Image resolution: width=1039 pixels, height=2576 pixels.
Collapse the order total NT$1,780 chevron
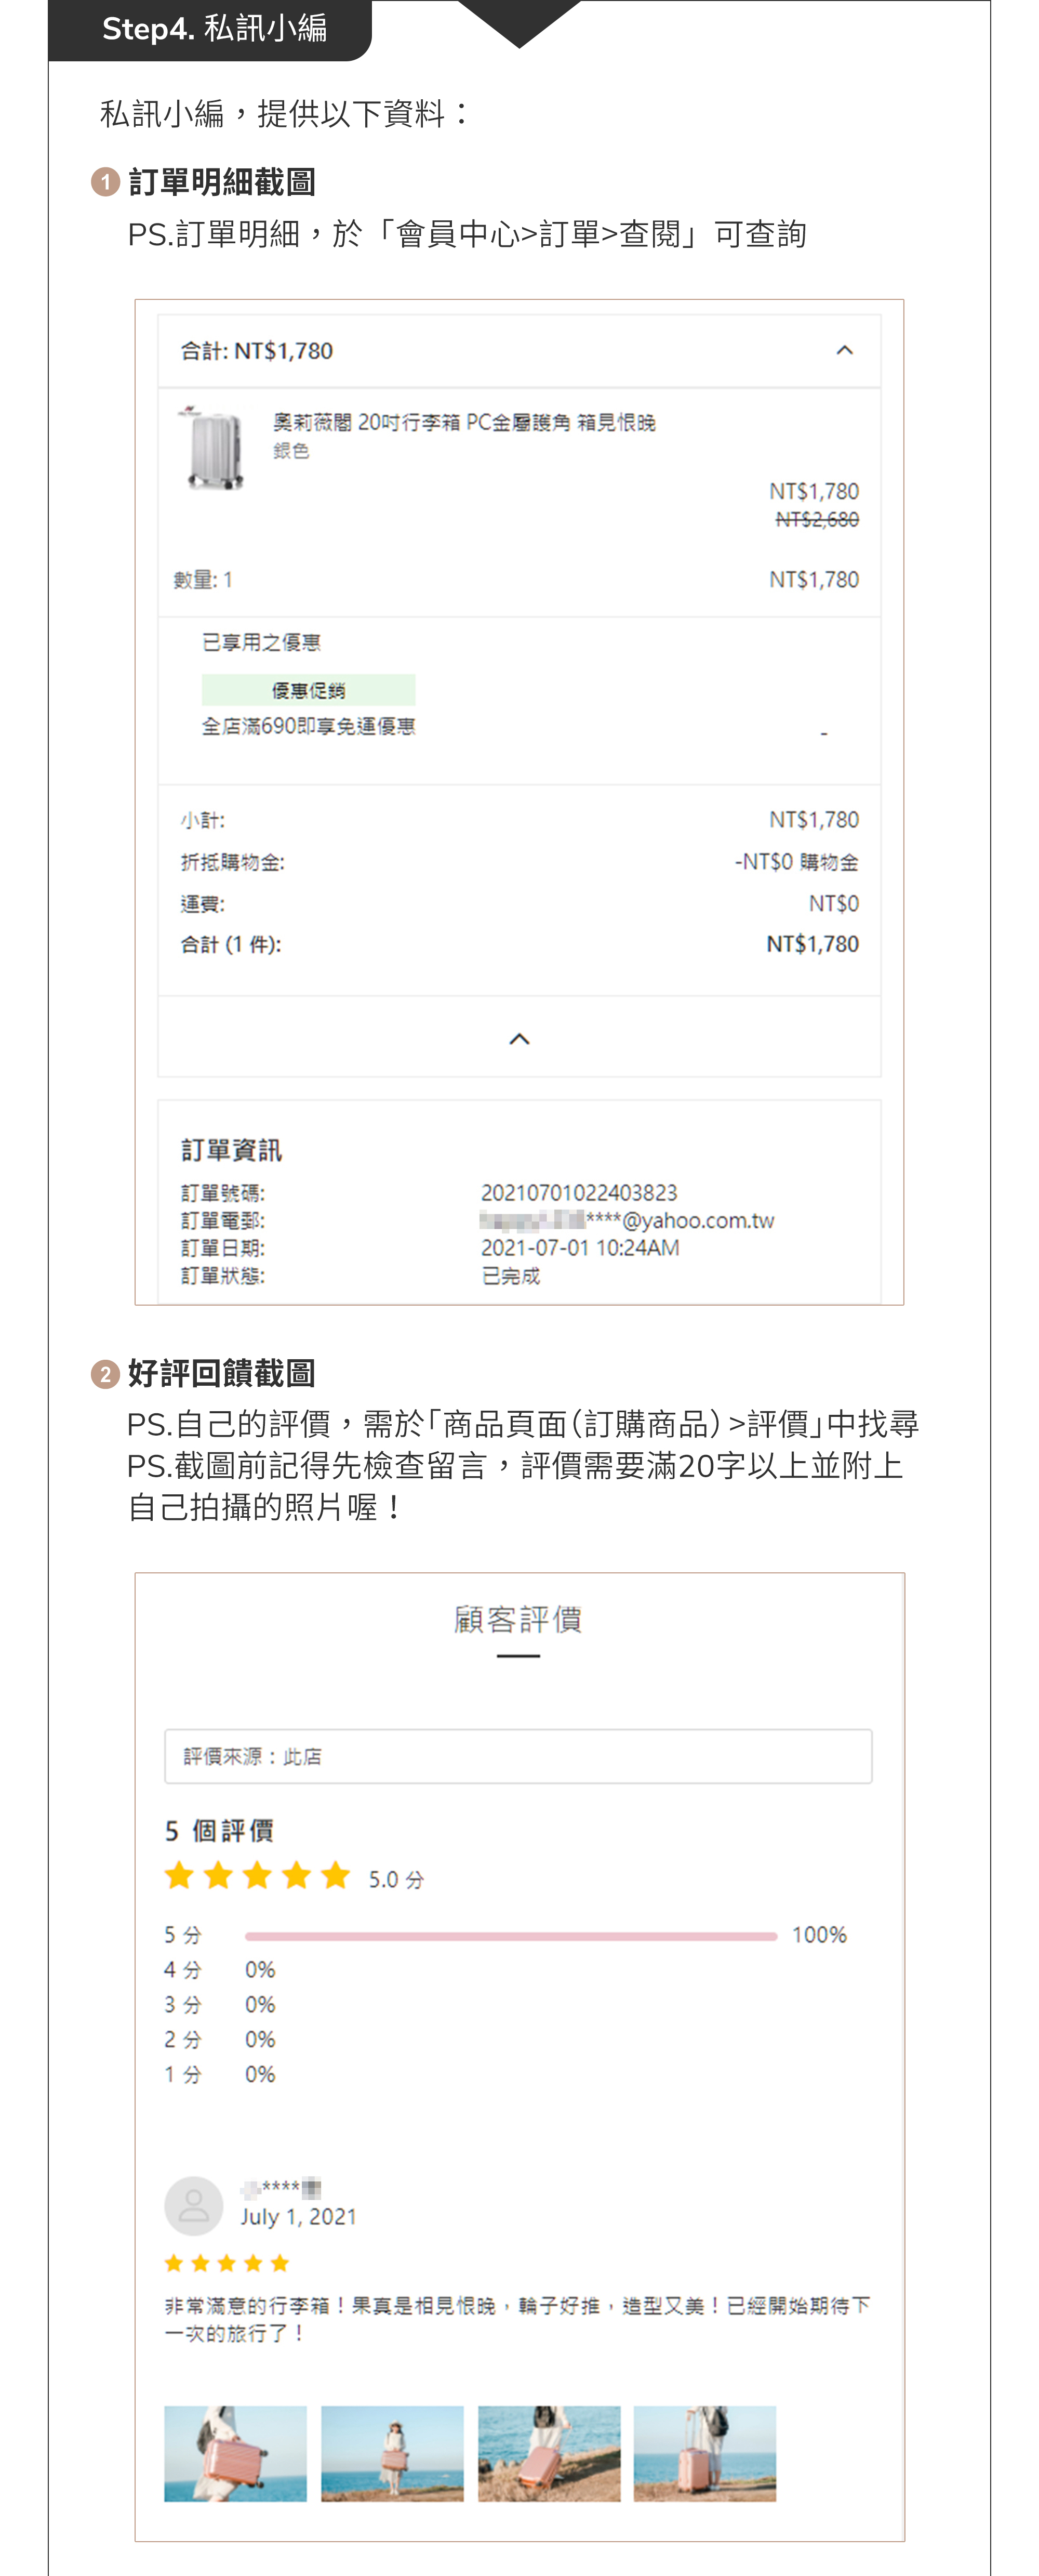844,350
